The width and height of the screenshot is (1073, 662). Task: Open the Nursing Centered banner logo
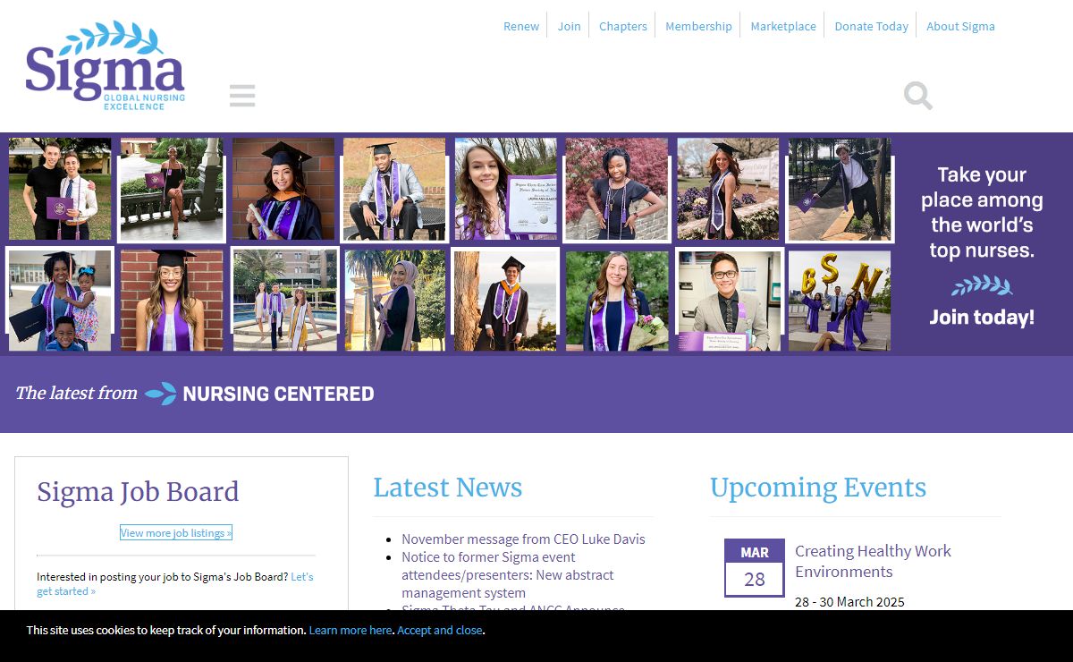[x=259, y=394]
